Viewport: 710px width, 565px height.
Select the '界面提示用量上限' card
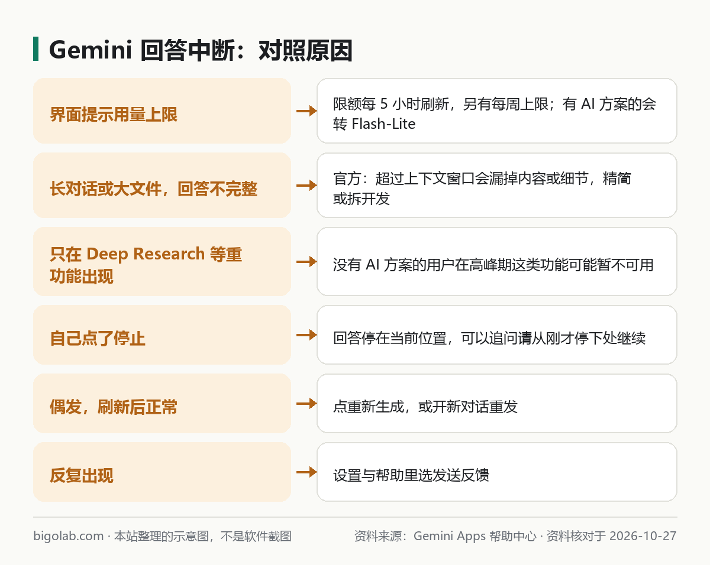tap(162, 111)
